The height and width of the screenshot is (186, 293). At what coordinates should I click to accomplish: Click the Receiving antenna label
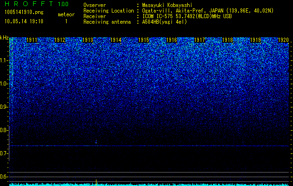click(x=107, y=22)
